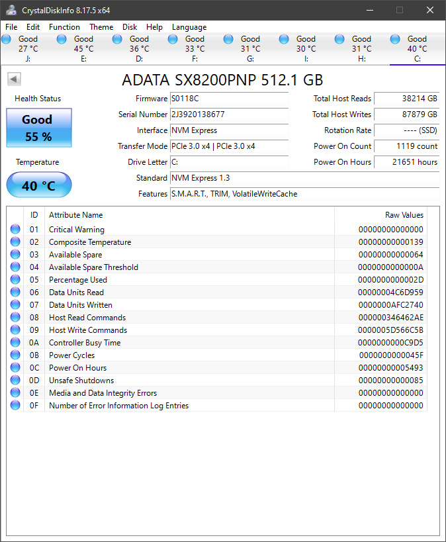Click status orb for drive C:
The height and width of the screenshot is (542, 446).
click(x=395, y=39)
